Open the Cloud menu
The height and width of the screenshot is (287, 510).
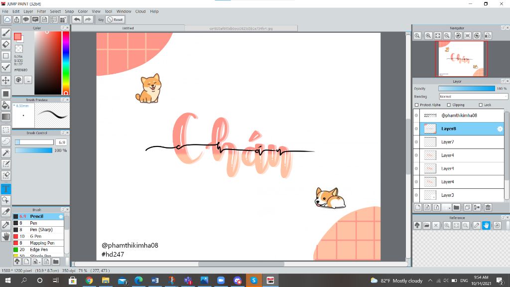point(140,11)
